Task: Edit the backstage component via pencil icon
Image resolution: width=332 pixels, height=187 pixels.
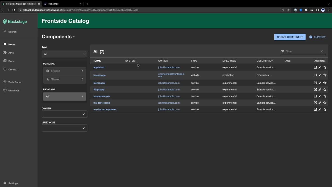Action: point(320,75)
